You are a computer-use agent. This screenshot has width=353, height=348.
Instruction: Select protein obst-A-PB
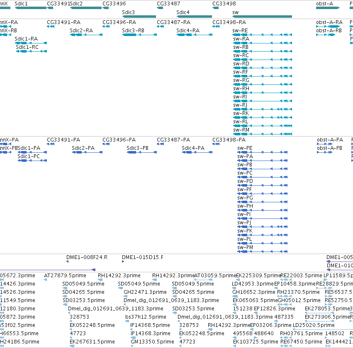[x=325, y=152]
